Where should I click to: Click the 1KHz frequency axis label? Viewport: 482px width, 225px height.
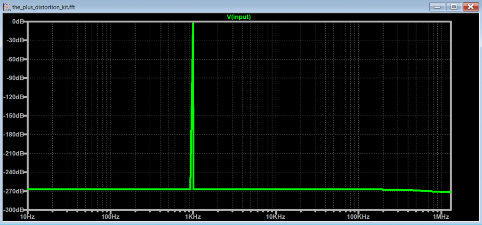coord(193,217)
